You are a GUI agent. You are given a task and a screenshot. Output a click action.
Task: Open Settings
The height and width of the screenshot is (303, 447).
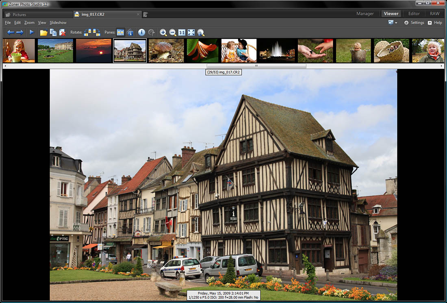tap(414, 22)
